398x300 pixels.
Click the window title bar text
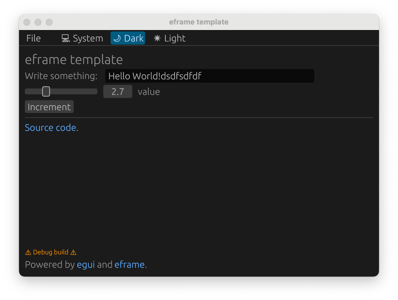(x=199, y=22)
